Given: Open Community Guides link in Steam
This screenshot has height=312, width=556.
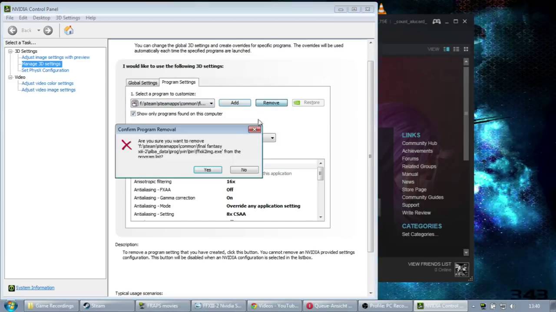Looking at the screenshot, I should [x=423, y=197].
